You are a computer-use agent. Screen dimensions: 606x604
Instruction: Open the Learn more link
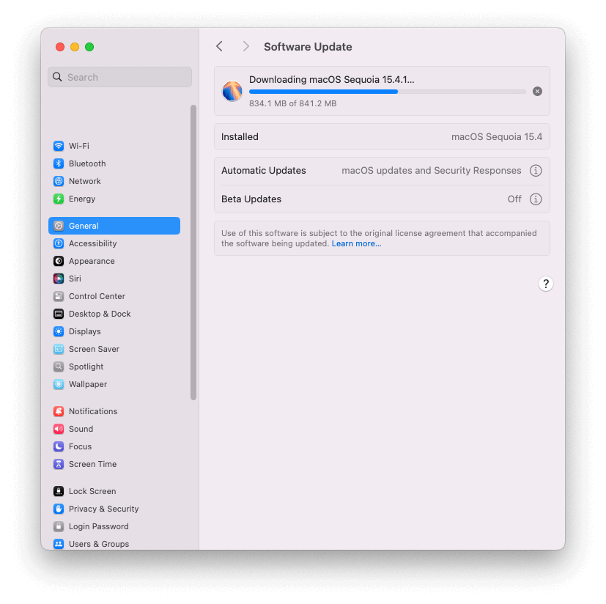point(356,243)
